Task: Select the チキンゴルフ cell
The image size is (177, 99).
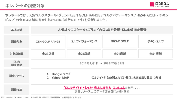Action: (155, 41)
